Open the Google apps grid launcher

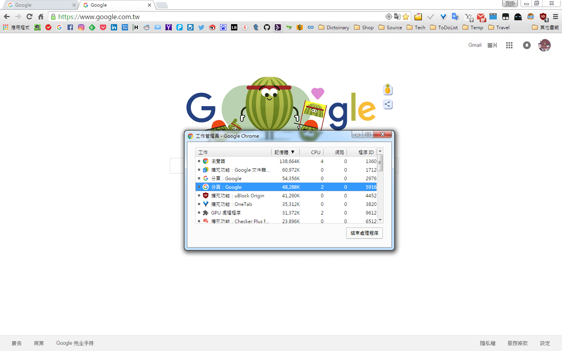(509, 45)
